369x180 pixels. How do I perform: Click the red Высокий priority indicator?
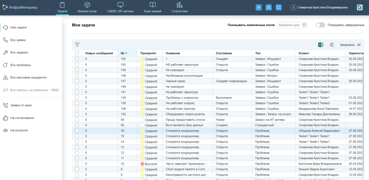(142, 163)
